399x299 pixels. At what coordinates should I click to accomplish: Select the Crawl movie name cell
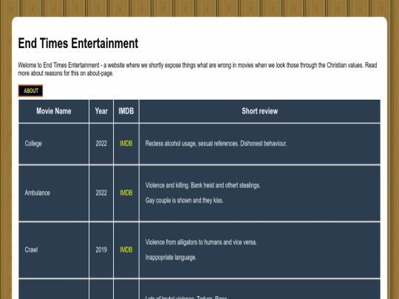tap(54, 250)
